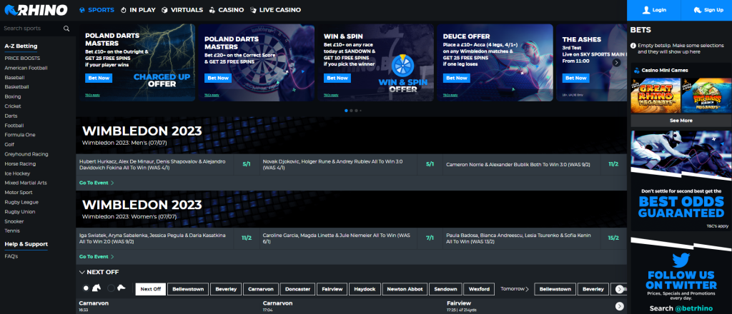The width and height of the screenshot is (732, 314).
Task: Click Bet Now on Win & Spin offer
Action: [x=337, y=78]
